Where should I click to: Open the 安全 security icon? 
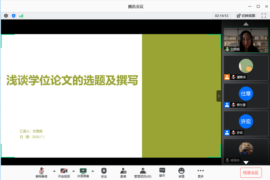[x=104, y=173]
